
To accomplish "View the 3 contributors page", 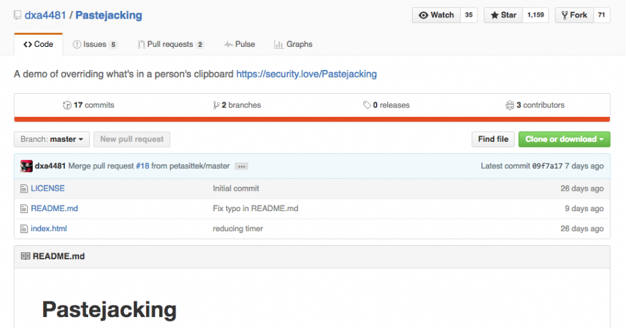I will (535, 105).
